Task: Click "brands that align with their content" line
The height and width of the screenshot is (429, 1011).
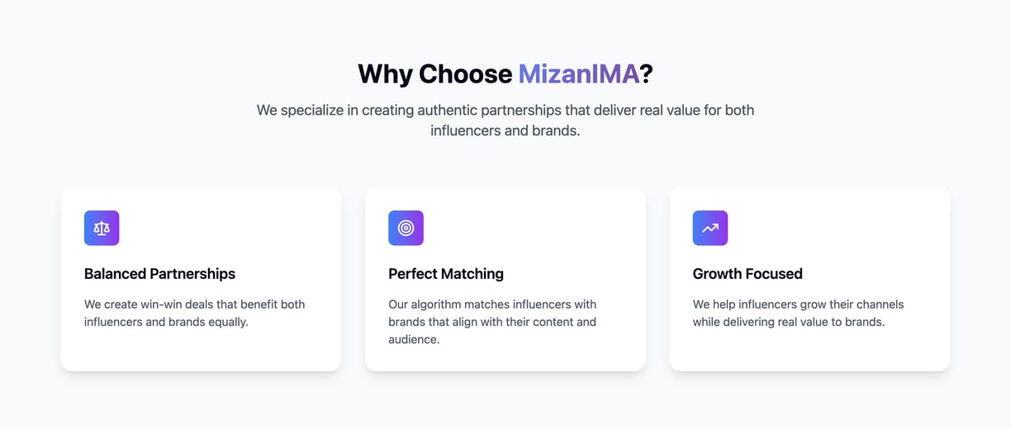Action: pos(492,322)
